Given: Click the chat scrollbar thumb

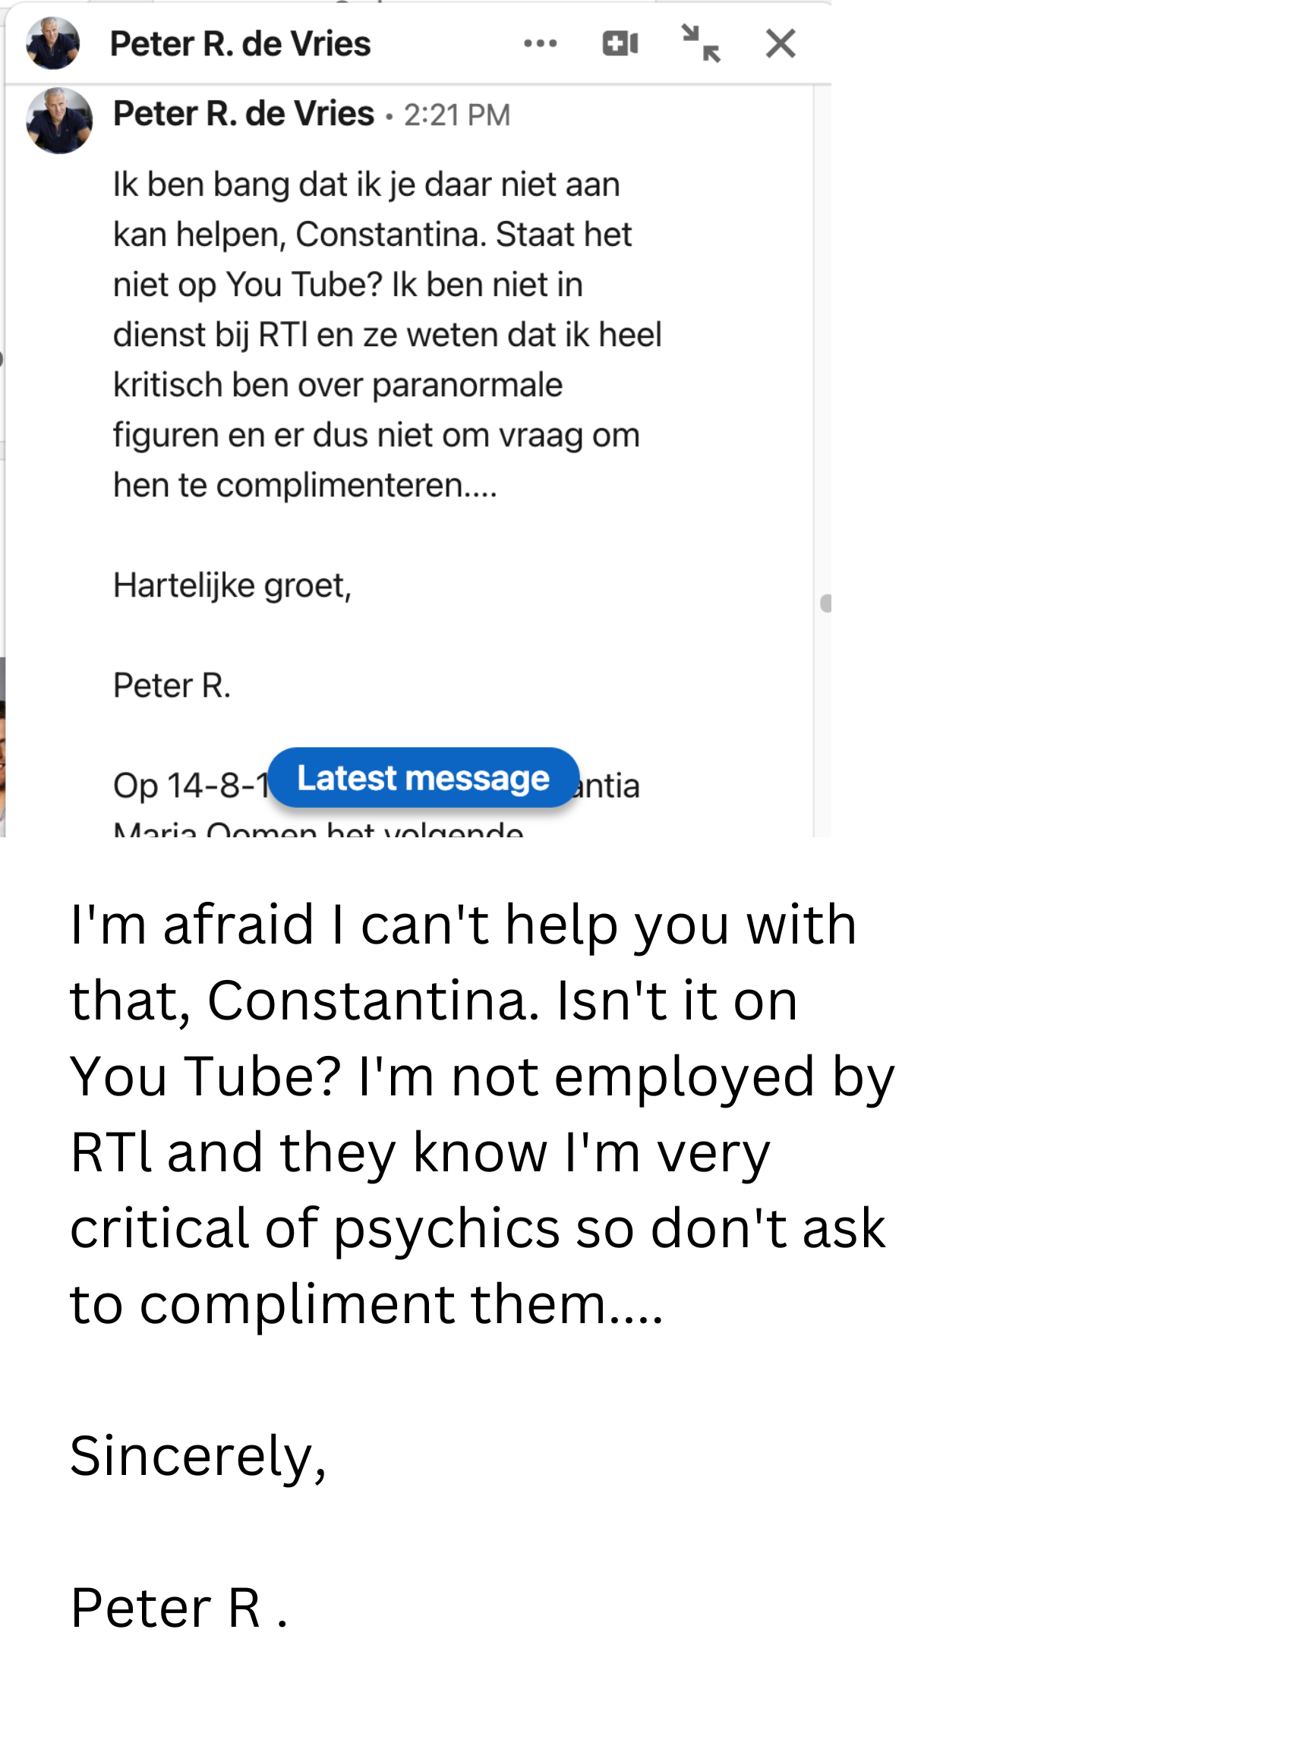Looking at the screenshot, I should 825,604.
